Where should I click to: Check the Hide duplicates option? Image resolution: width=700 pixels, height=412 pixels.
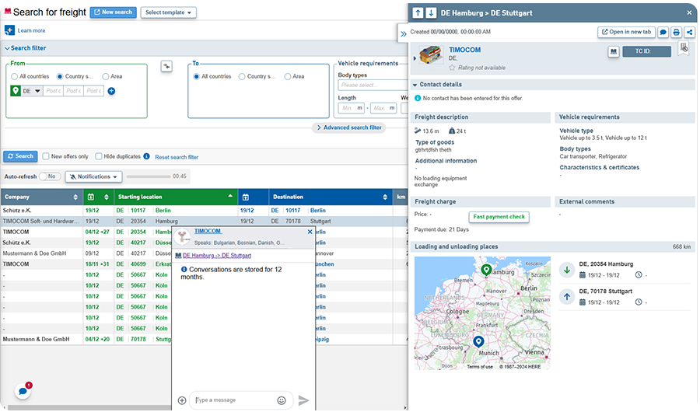99,156
